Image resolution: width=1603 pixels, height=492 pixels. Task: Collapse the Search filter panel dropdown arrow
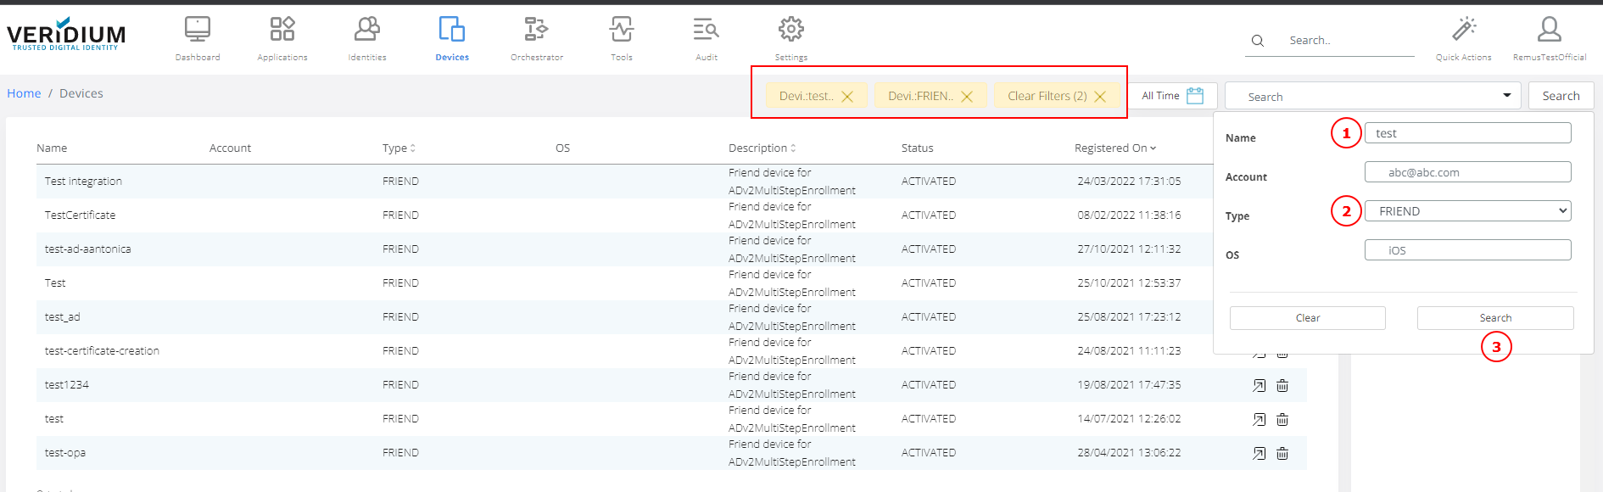click(x=1506, y=95)
